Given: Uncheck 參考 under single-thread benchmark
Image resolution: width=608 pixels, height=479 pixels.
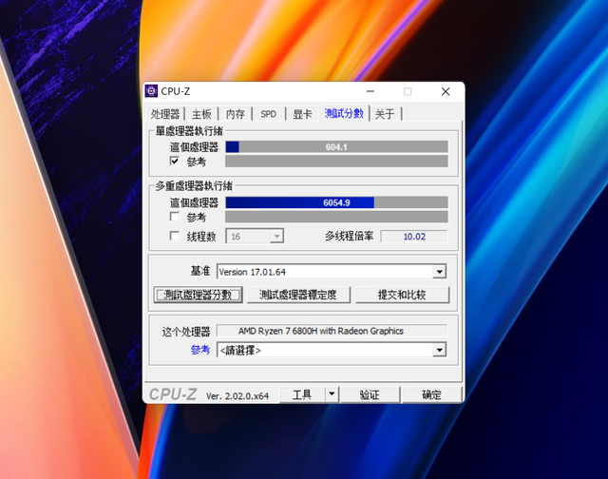Looking at the screenshot, I should pyautogui.click(x=174, y=162).
